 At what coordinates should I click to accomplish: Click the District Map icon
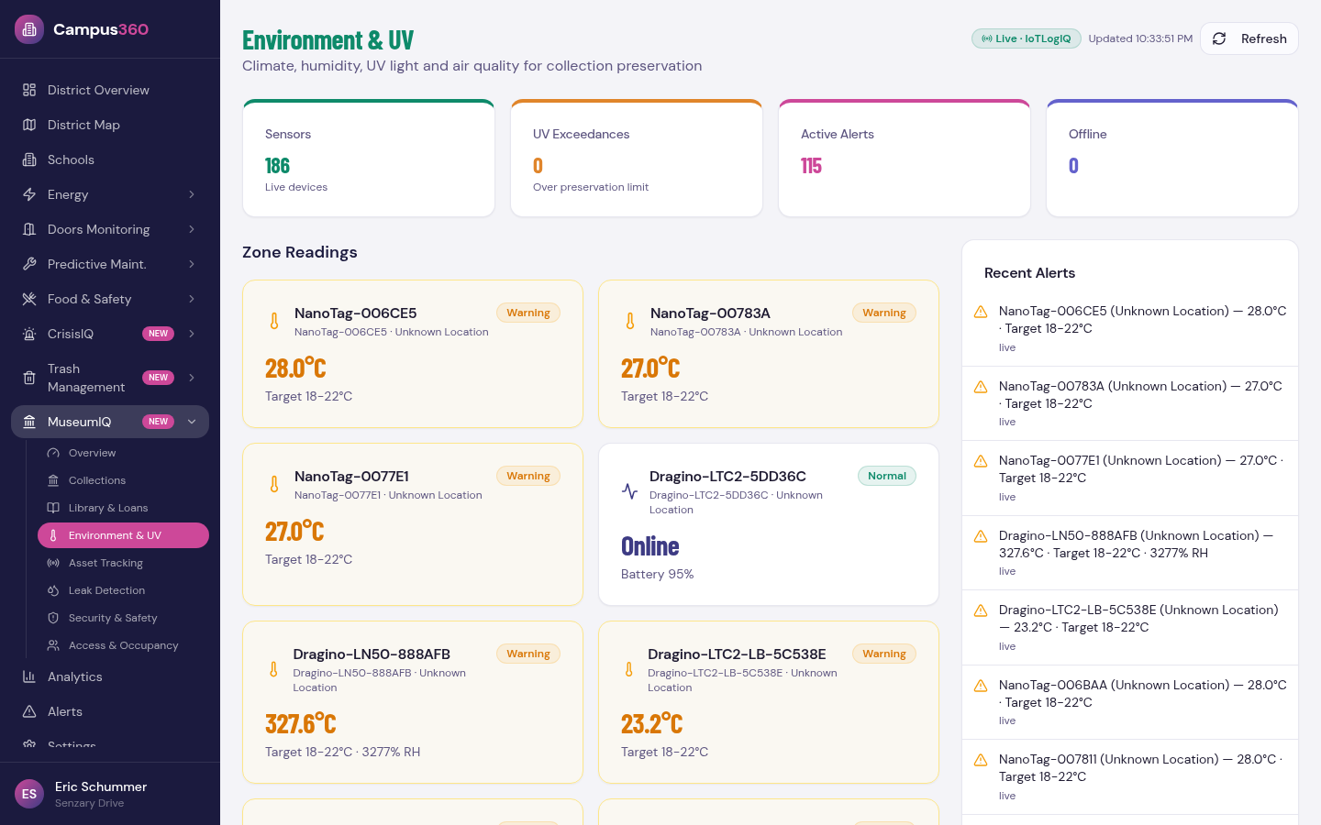click(29, 125)
